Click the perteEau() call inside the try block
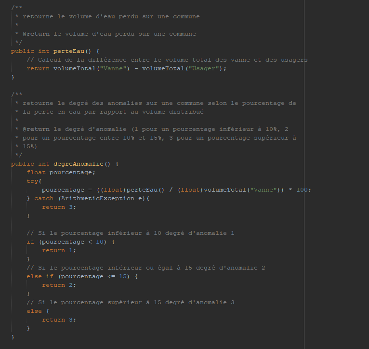 click(x=145, y=190)
